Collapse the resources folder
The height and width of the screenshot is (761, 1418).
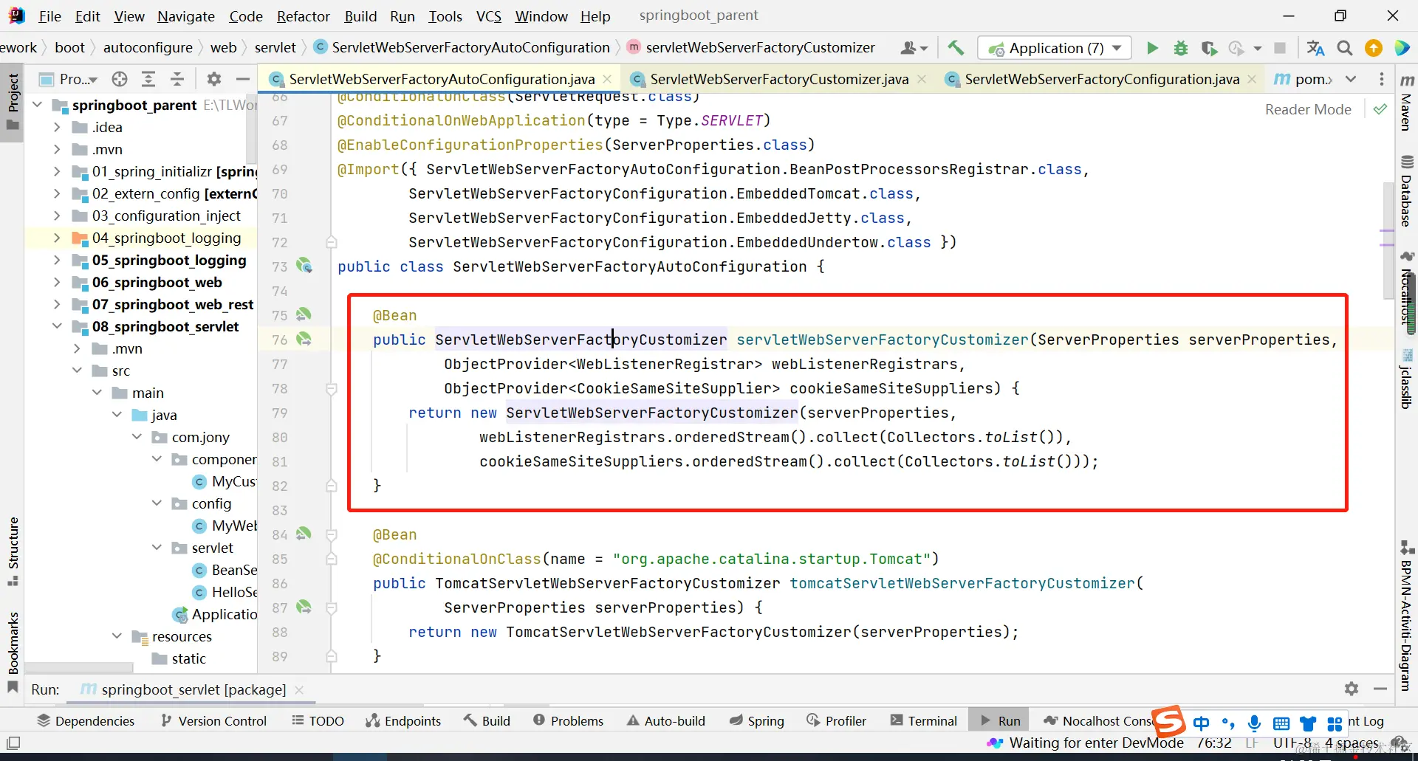point(117,636)
